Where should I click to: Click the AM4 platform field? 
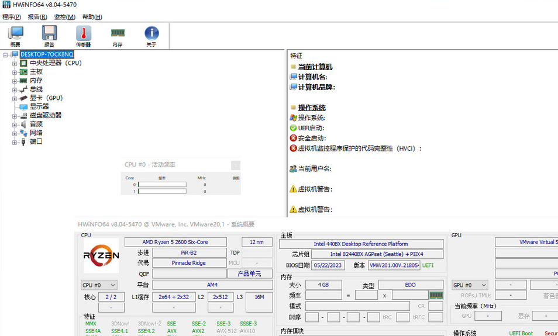[x=212, y=285]
